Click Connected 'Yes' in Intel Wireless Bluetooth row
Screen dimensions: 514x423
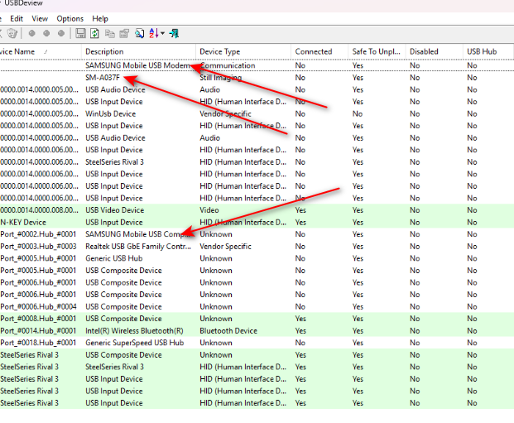300,331
